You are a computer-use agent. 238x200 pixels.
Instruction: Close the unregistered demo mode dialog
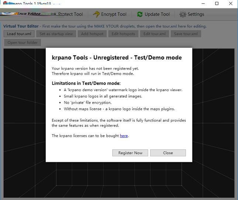point(168,153)
